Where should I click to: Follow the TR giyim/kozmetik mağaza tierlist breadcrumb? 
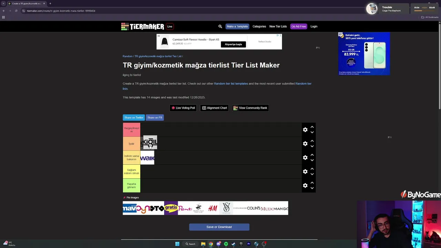tap(158, 56)
